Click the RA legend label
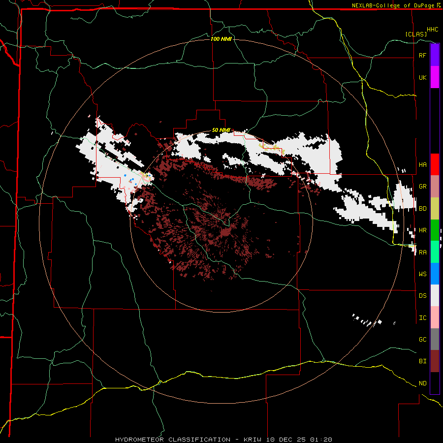The width and height of the screenshot is (443, 443). pyautogui.click(x=422, y=253)
